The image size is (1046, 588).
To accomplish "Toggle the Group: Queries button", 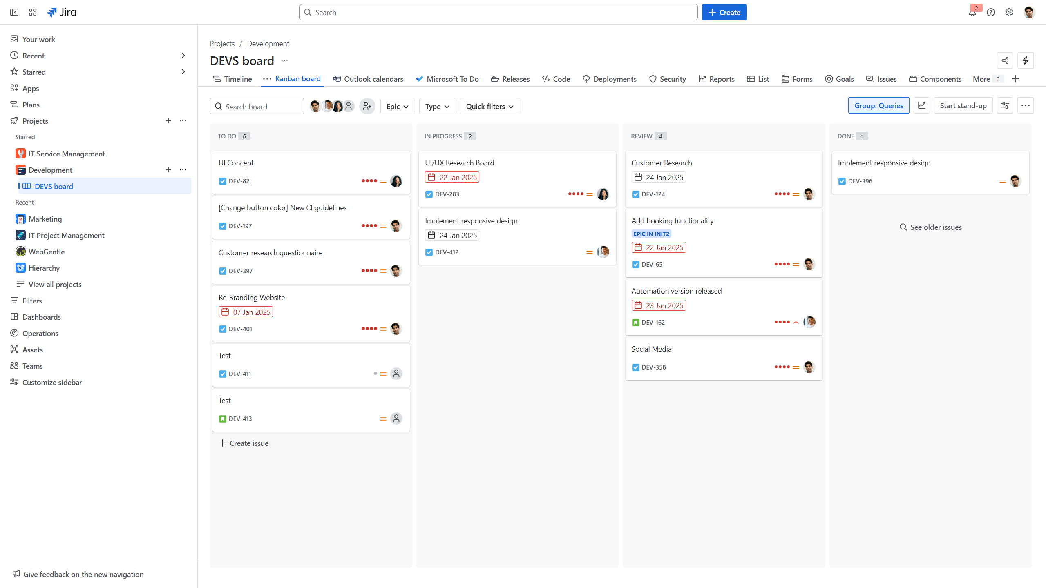I will tap(878, 106).
